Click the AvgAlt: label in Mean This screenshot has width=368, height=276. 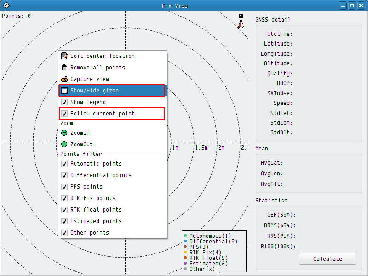point(272,184)
